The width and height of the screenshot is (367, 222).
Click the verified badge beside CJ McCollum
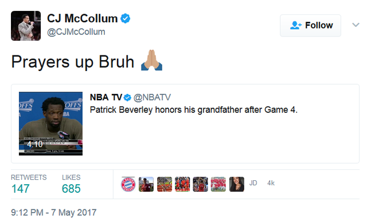point(126,19)
